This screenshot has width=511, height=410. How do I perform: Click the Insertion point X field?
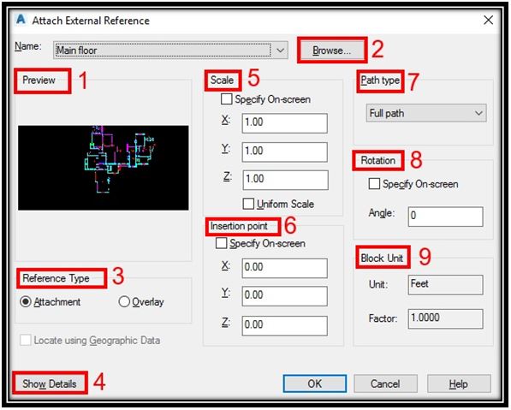(284, 268)
